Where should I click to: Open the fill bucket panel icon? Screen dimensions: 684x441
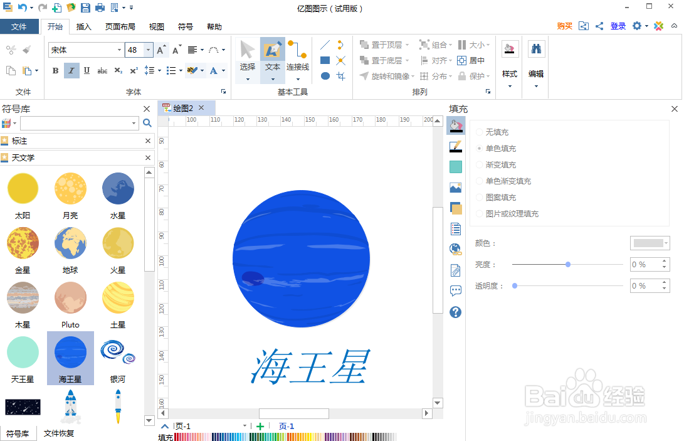pyautogui.click(x=455, y=125)
